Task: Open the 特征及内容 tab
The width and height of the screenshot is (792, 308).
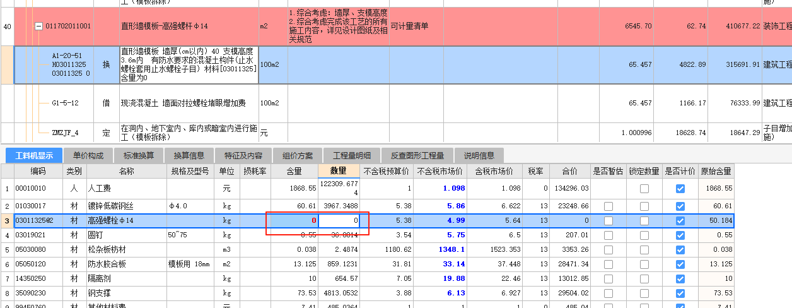Action: point(243,156)
